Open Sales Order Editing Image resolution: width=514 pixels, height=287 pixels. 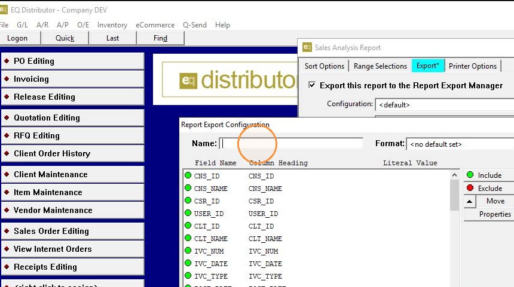tap(73, 231)
